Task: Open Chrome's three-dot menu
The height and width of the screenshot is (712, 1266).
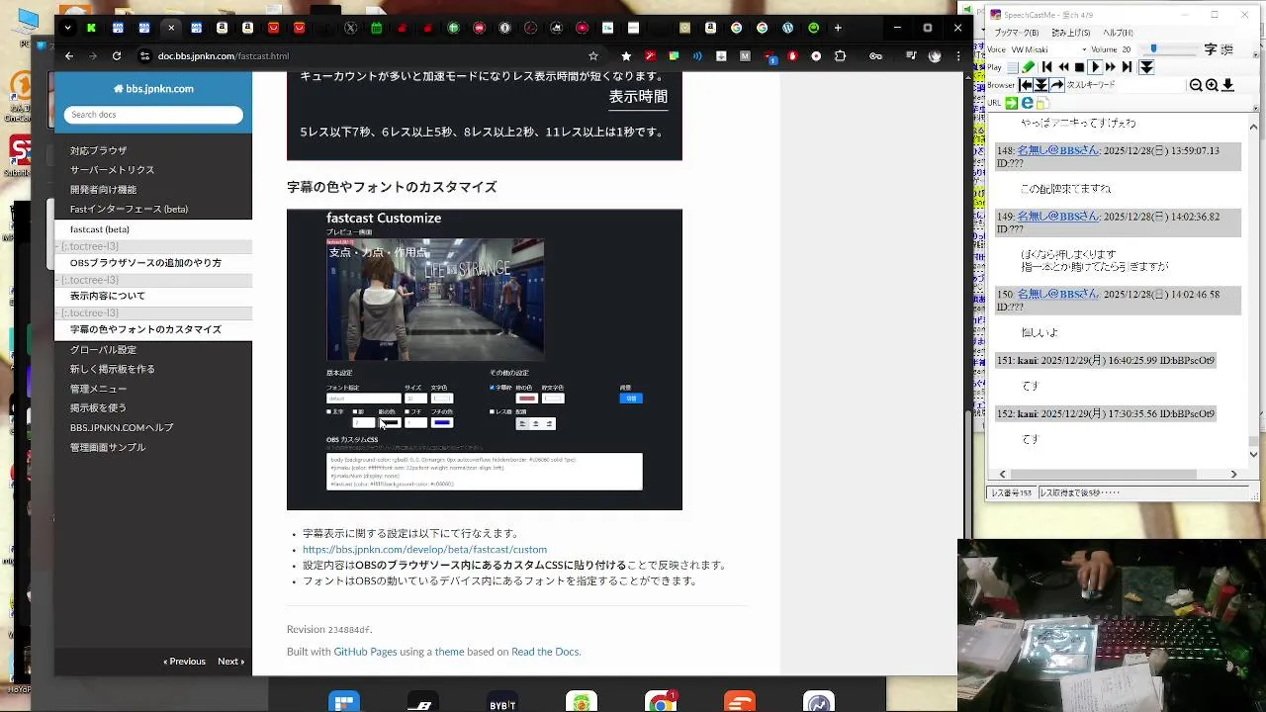Action: [958, 56]
